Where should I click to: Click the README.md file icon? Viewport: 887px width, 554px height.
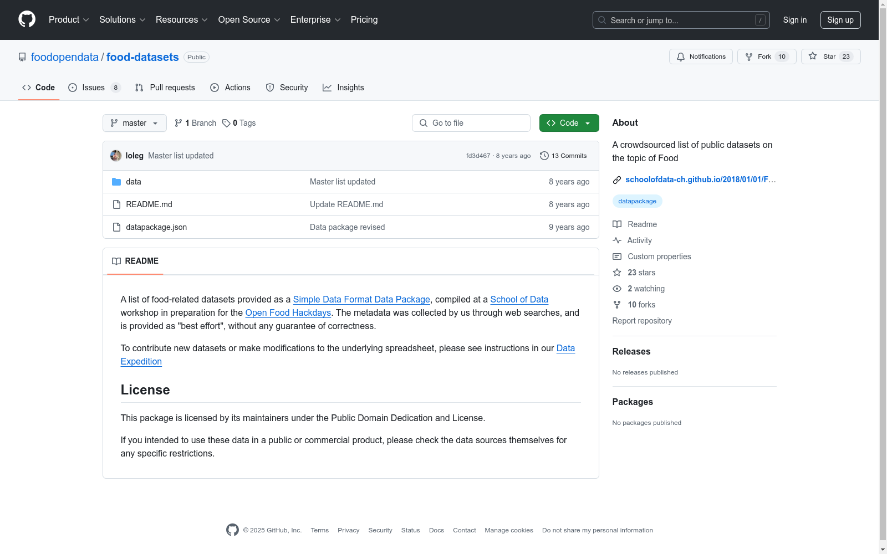(x=116, y=204)
